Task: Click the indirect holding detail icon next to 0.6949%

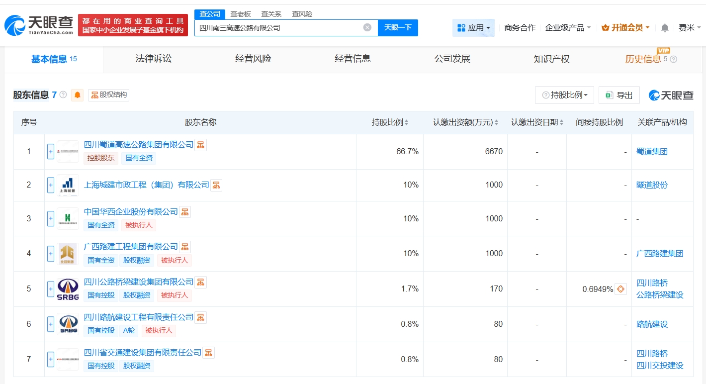Action: (x=620, y=289)
